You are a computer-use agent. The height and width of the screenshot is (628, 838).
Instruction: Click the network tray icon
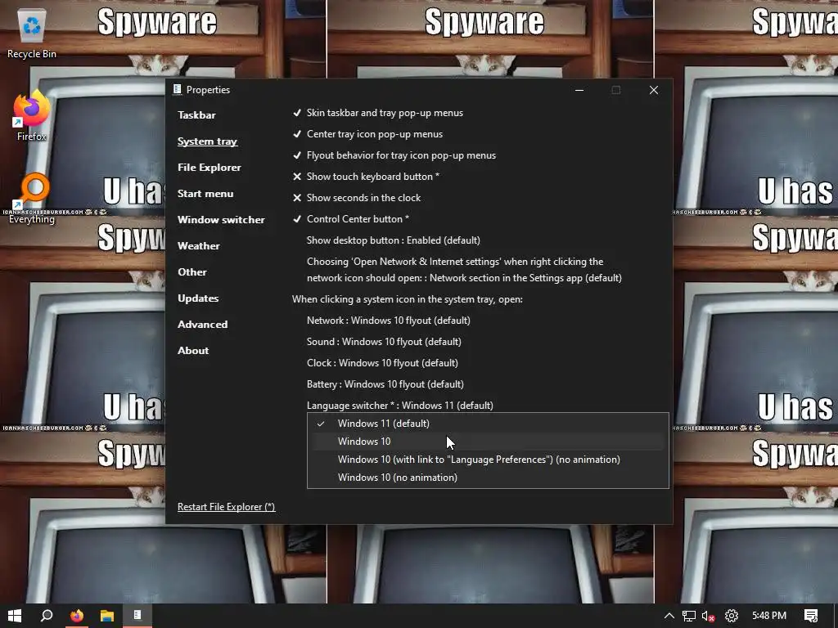click(689, 616)
